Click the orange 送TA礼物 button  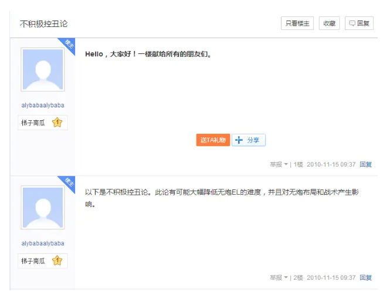coord(213,140)
